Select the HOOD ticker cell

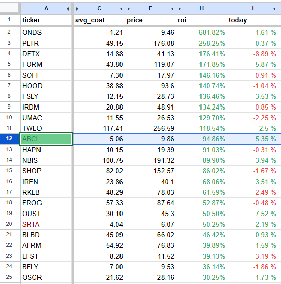pos(46,86)
